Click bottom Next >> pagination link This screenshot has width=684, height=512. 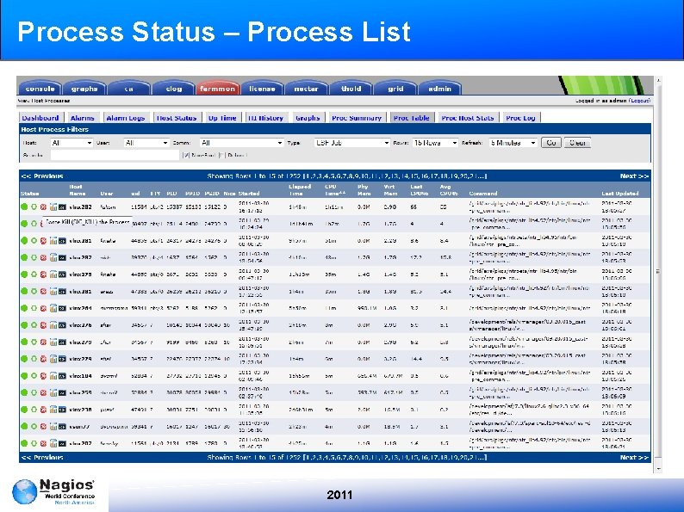(x=634, y=458)
